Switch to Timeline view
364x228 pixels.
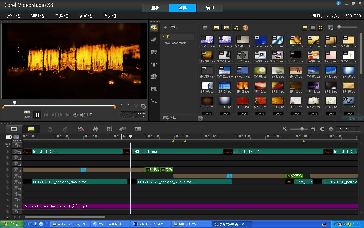[x=31, y=129]
